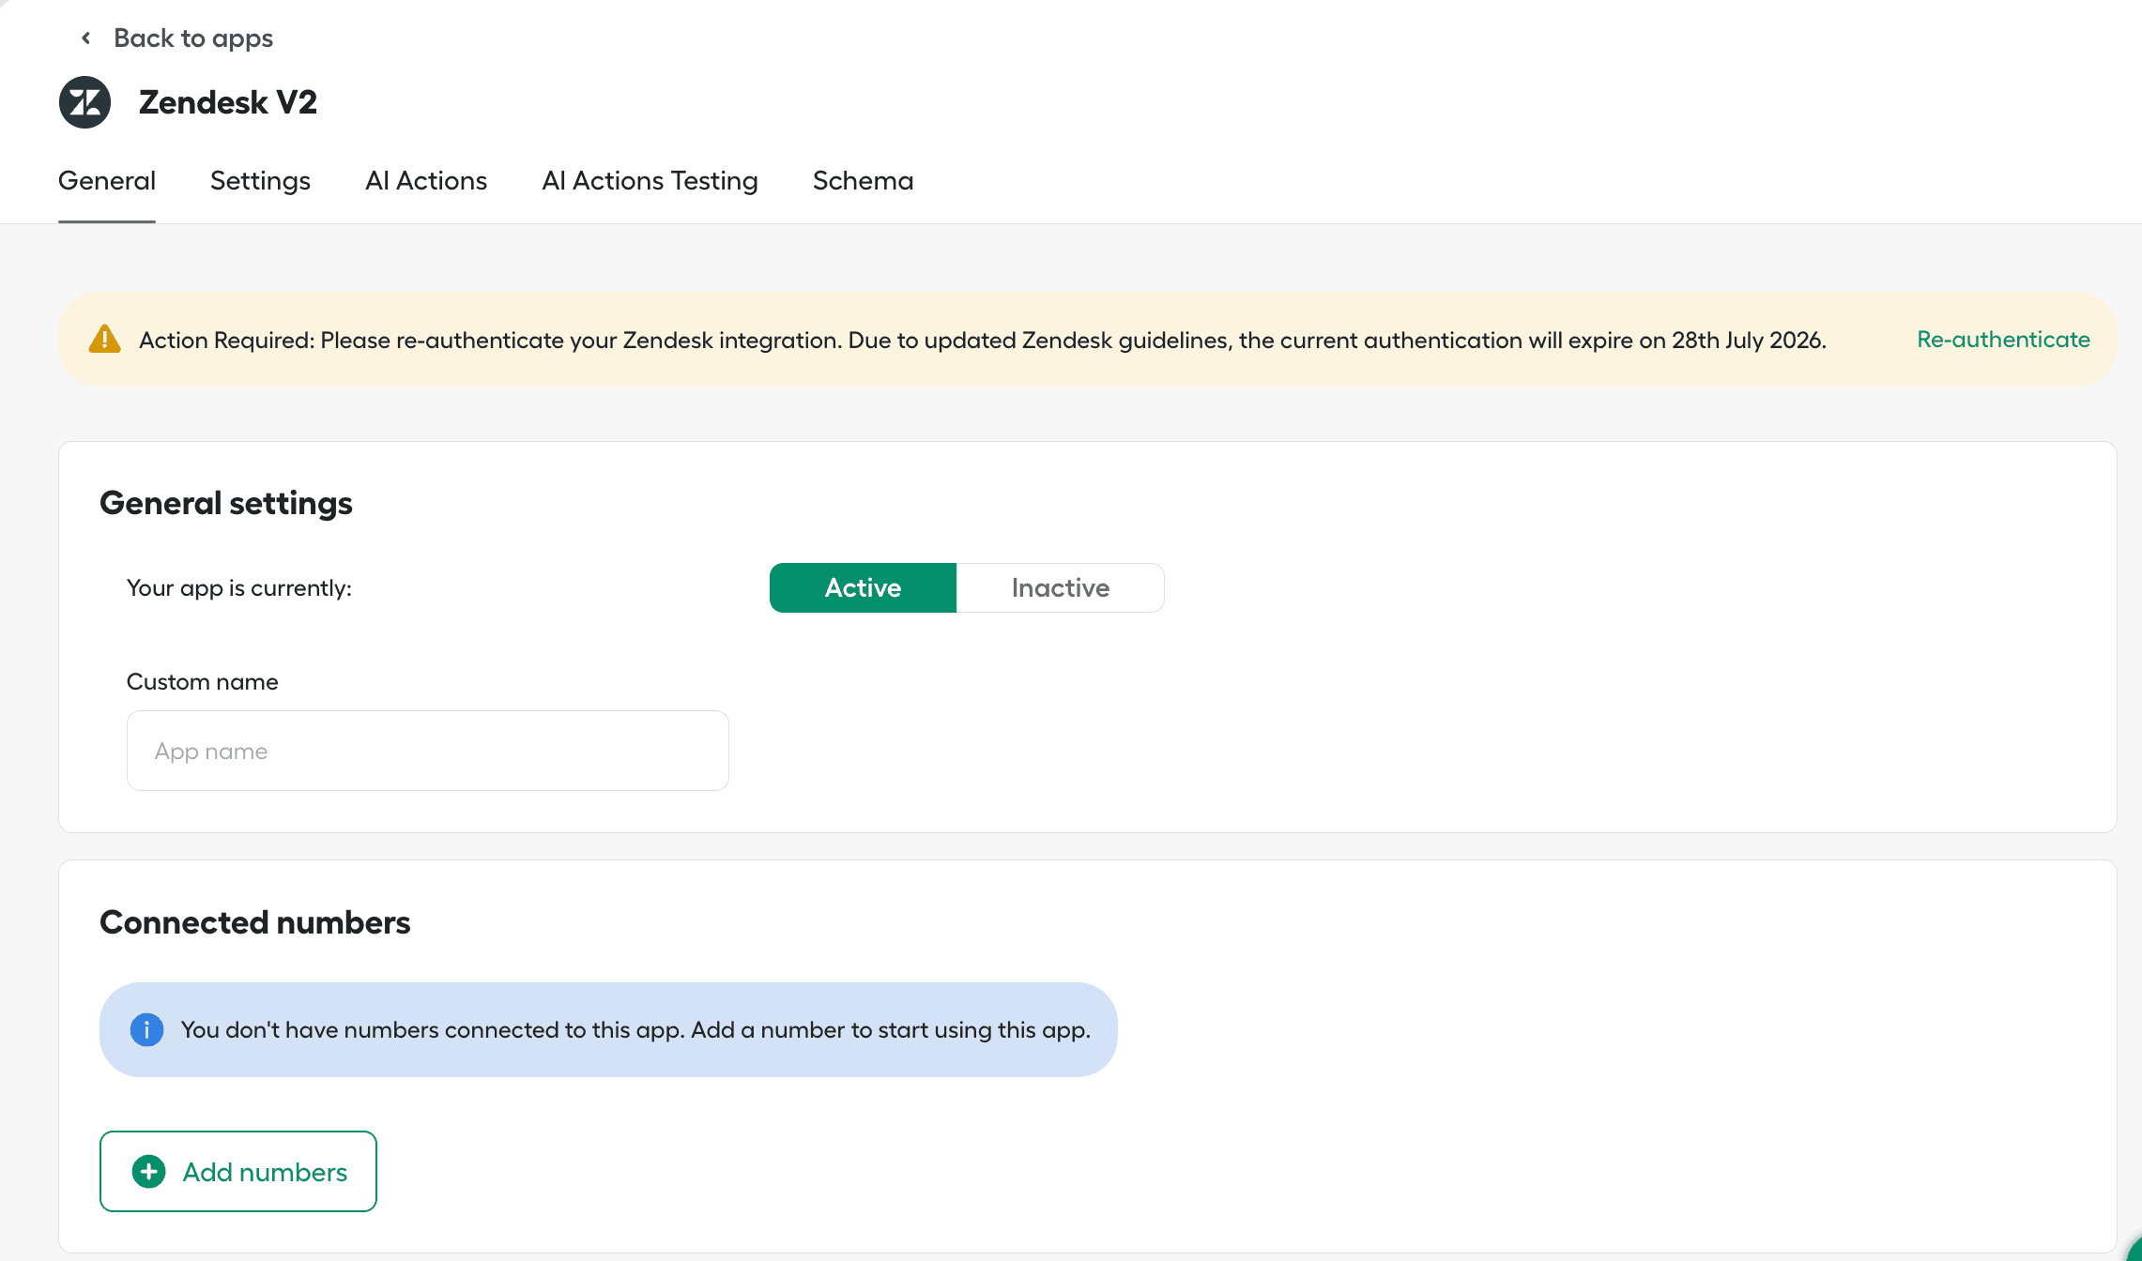Click the Connected numbers heading

[x=255, y=922]
